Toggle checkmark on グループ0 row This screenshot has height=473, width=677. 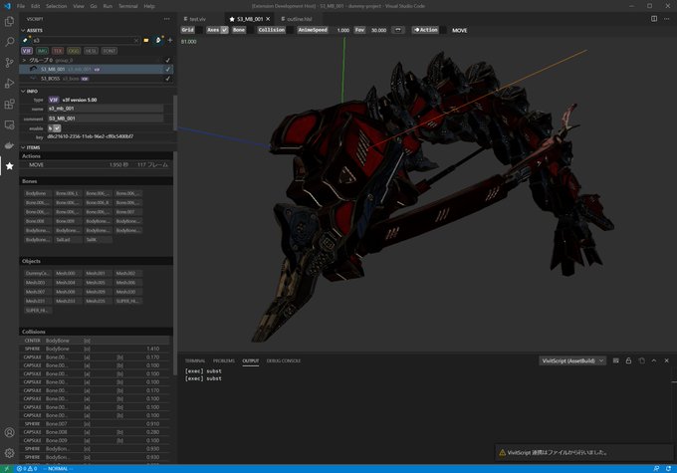coord(168,60)
